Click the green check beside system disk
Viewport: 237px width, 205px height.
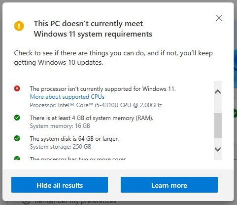click(17, 138)
